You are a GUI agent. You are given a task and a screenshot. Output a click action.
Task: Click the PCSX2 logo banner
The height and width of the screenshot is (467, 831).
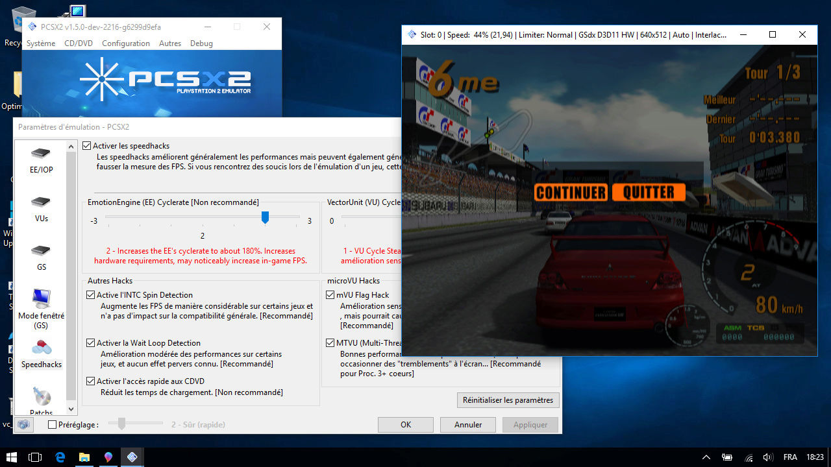[x=152, y=84]
